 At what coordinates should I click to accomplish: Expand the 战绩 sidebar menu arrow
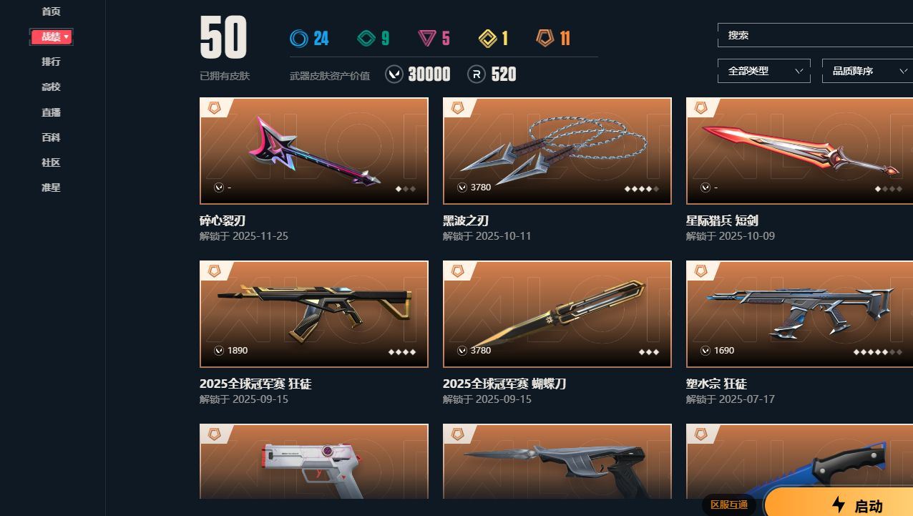(67, 36)
